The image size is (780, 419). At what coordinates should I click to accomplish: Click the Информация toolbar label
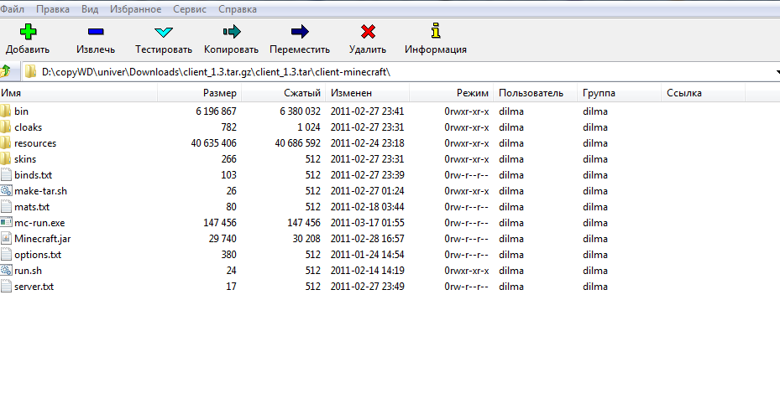(436, 49)
